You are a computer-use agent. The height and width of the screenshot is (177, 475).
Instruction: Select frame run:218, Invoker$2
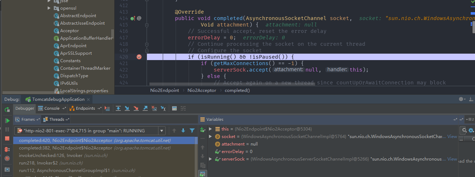tap(105, 163)
